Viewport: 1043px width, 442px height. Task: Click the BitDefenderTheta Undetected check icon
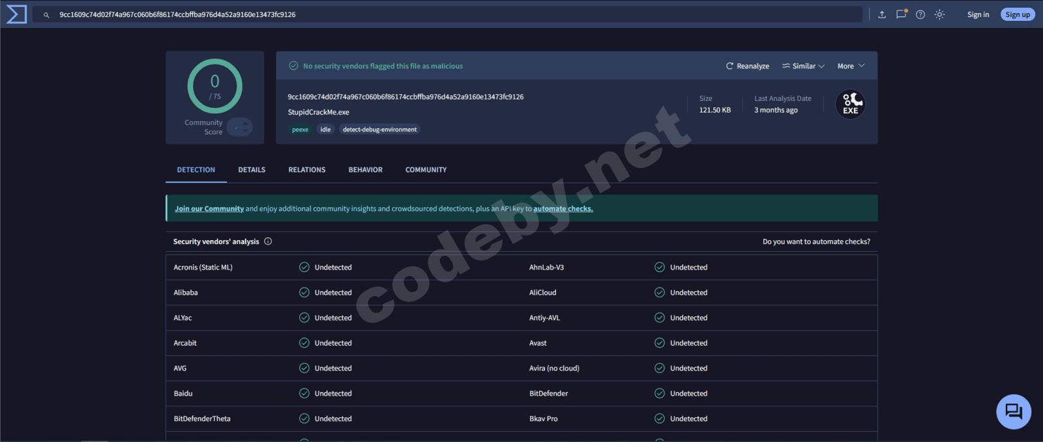[x=304, y=419]
